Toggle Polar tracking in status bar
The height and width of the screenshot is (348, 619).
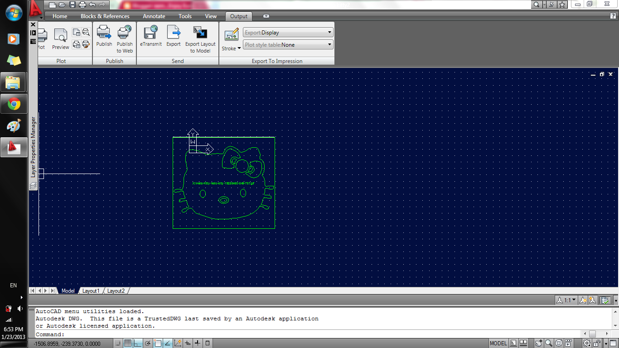point(148,343)
